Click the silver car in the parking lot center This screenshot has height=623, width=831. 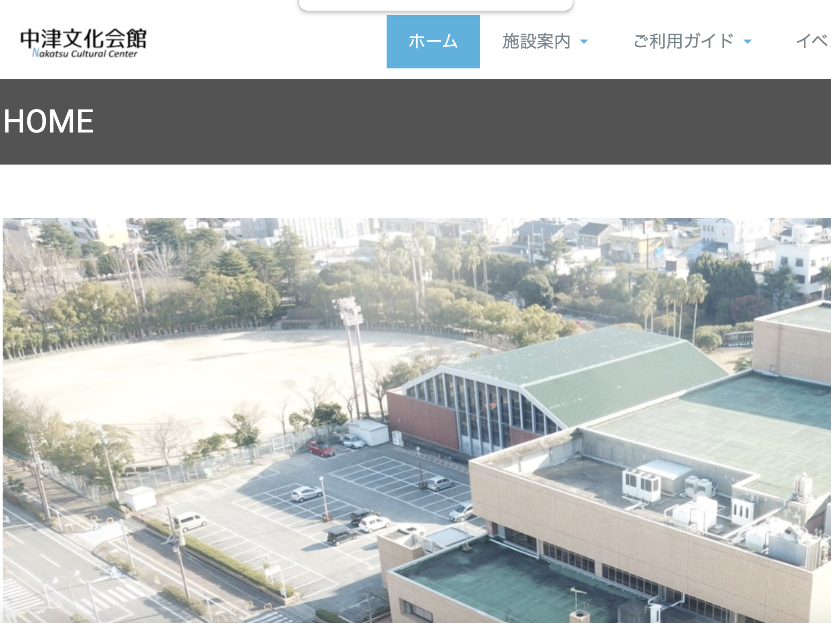click(x=306, y=494)
